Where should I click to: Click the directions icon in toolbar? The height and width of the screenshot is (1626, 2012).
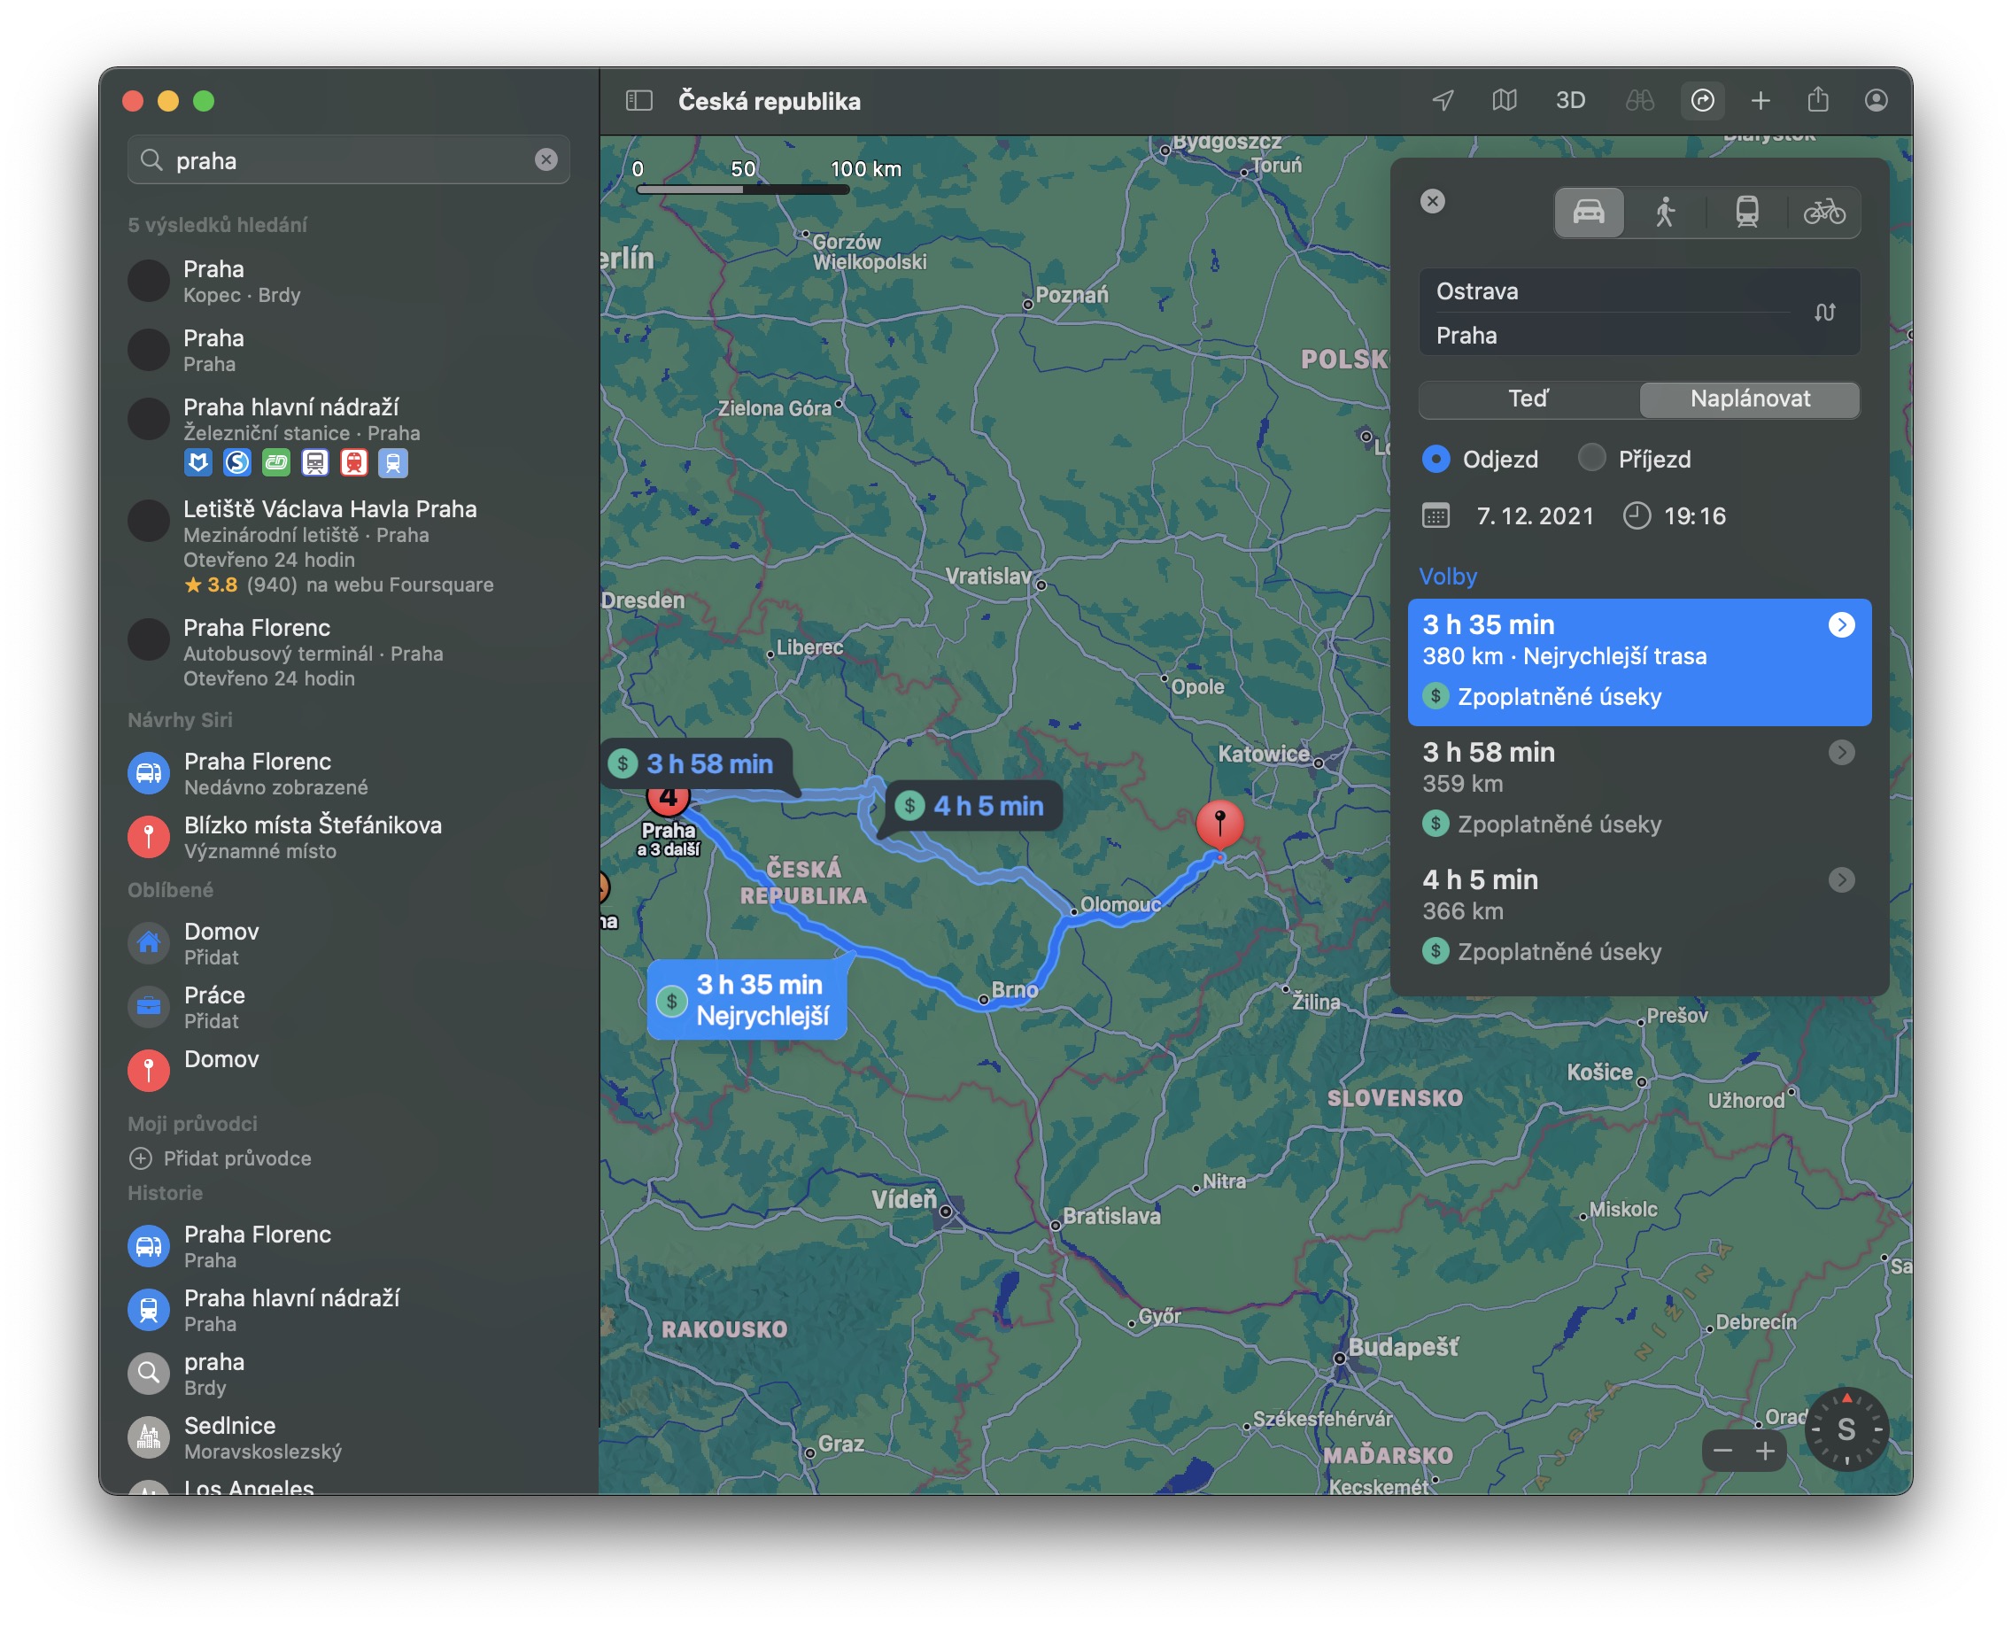pyautogui.click(x=1702, y=100)
